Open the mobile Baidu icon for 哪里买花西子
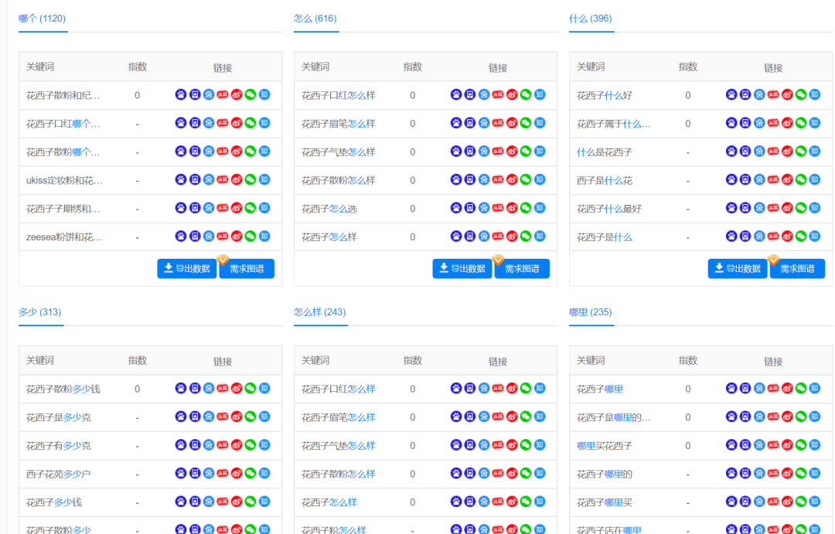The image size is (835, 534). tap(745, 445)
